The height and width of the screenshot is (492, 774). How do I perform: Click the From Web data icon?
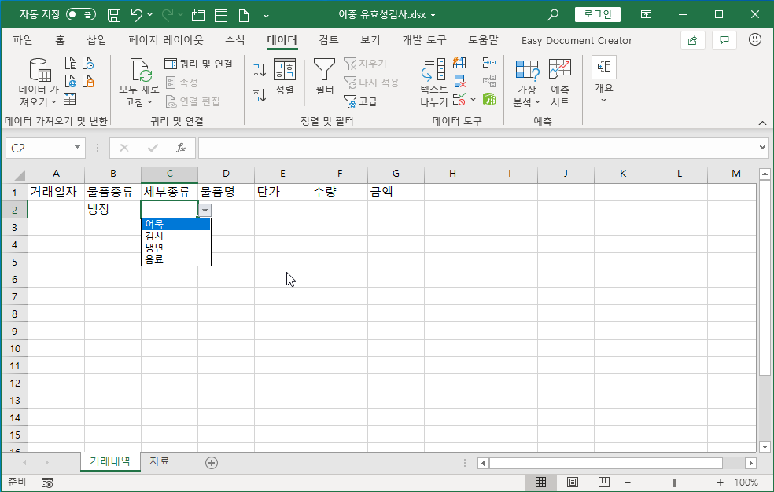pos(71,81)
